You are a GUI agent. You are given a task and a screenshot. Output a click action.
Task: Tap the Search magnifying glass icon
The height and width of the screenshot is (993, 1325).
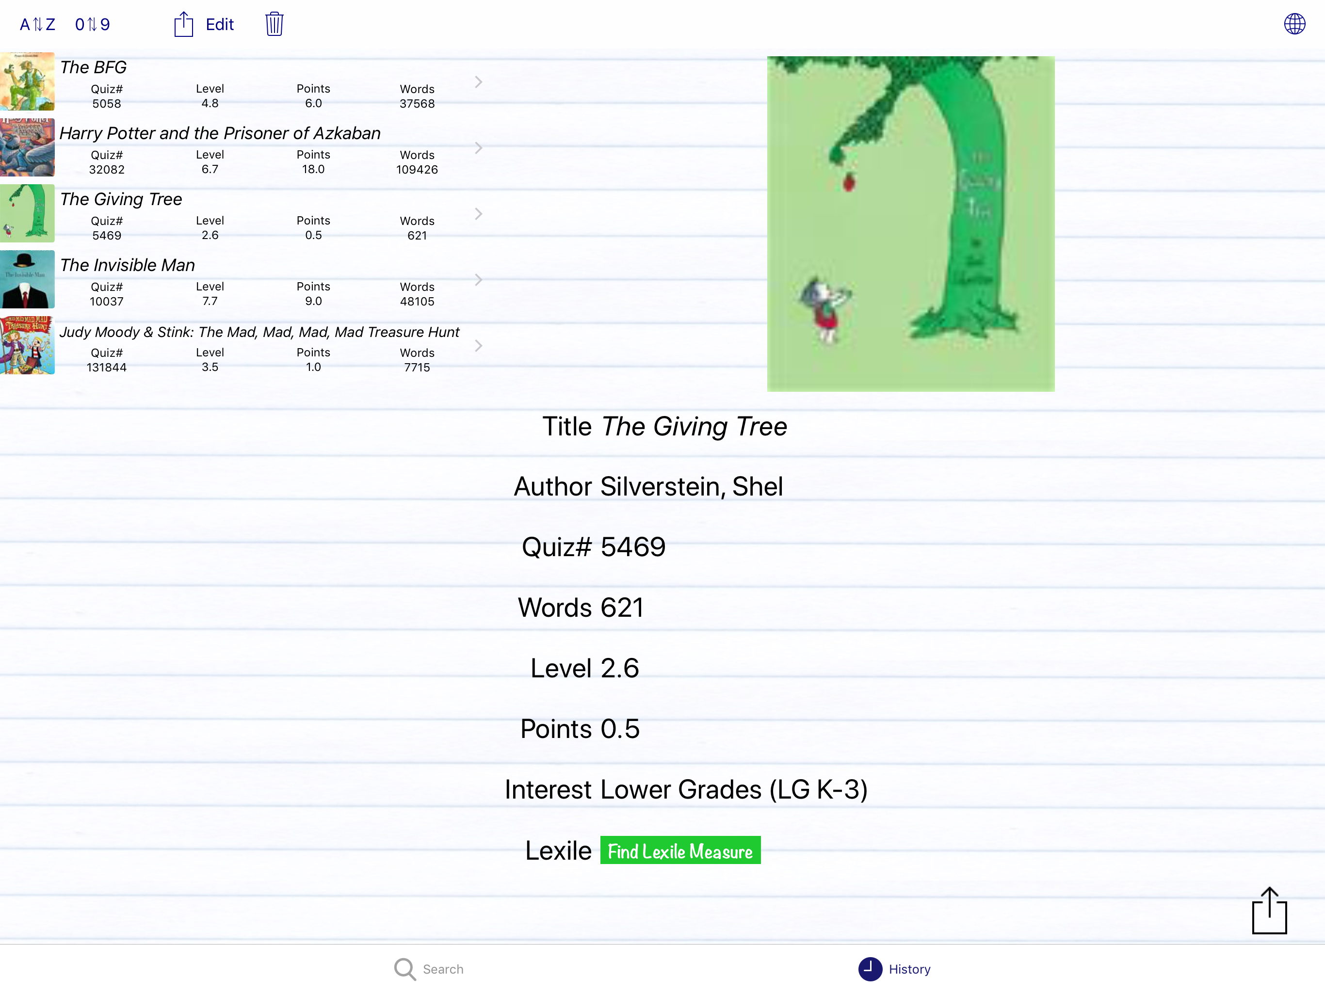(405, 968)
